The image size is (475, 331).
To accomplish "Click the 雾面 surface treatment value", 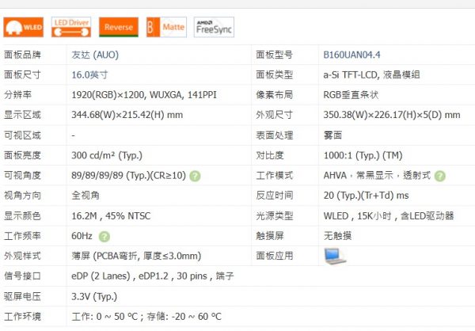I will coord(332,135).
